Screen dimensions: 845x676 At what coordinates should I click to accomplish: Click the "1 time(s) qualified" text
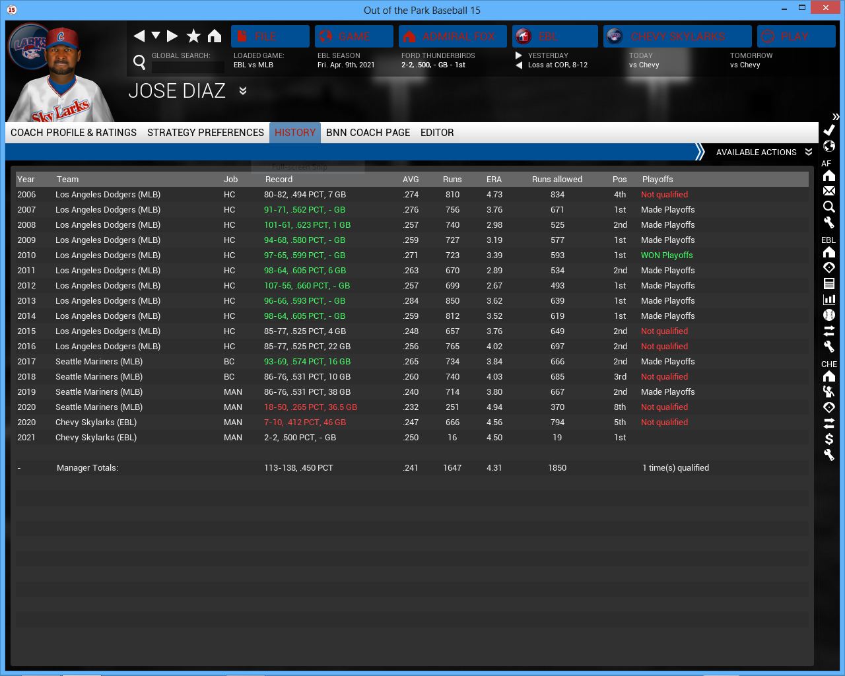pyautogui.click(x=675, y=468)
